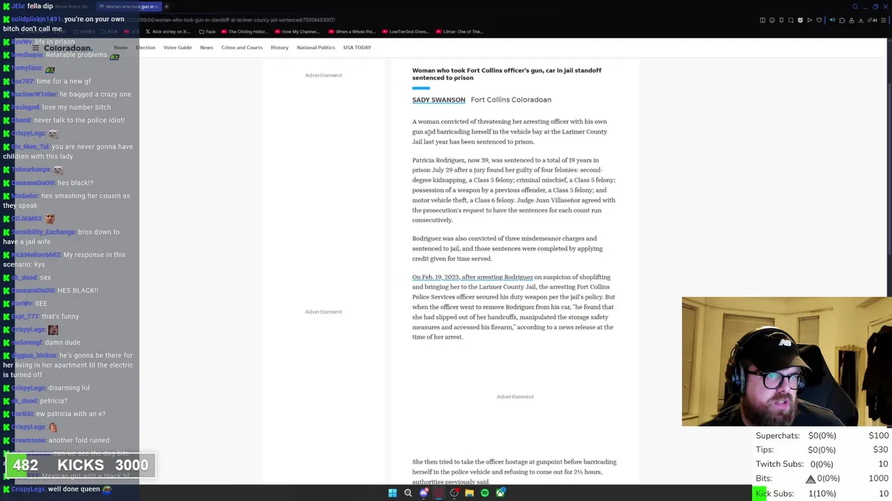Open 'When a Whole Pol...' bookmark

[x=352, y=31]
